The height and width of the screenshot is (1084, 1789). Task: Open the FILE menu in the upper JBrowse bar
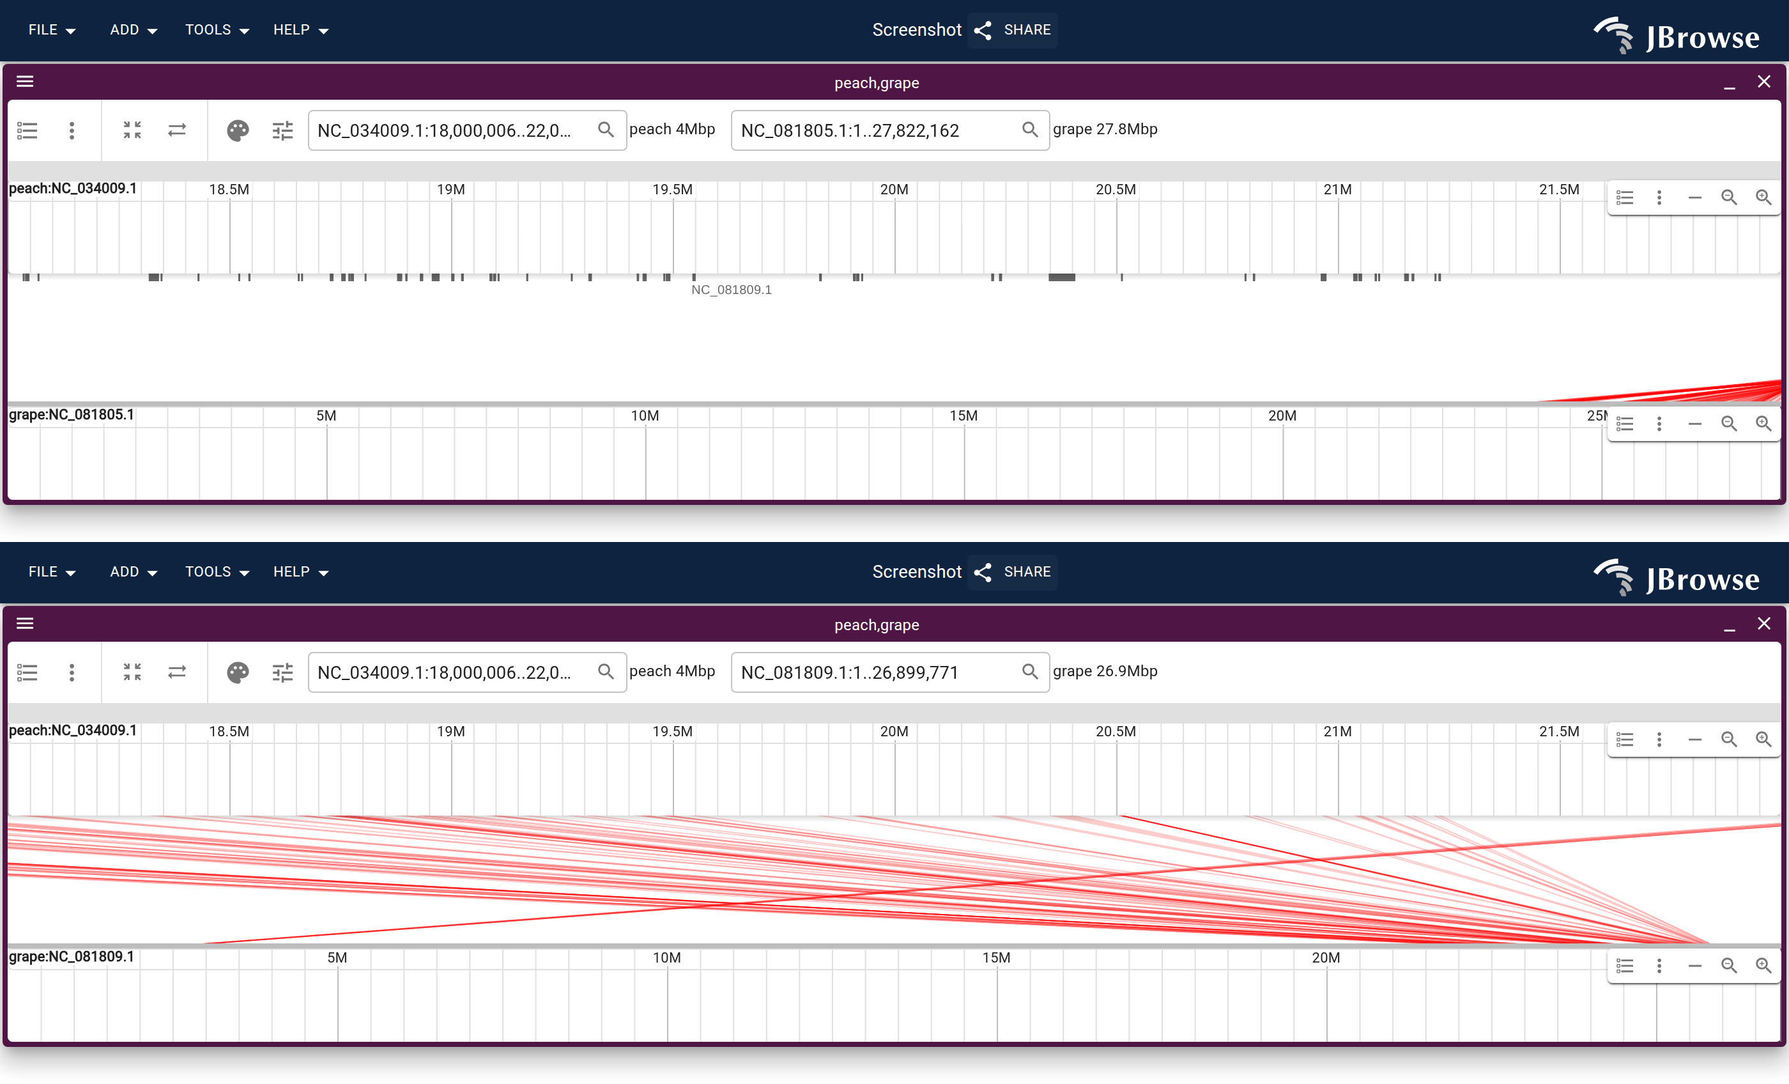pos(52,30)
